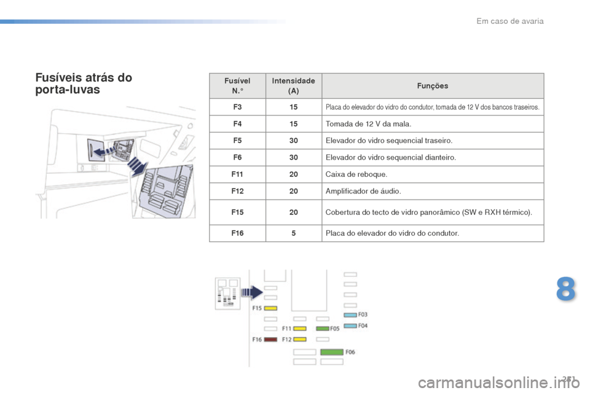Click intensity value 30 in F6 row
The image size is (590, 393).
tap(294, 158)
